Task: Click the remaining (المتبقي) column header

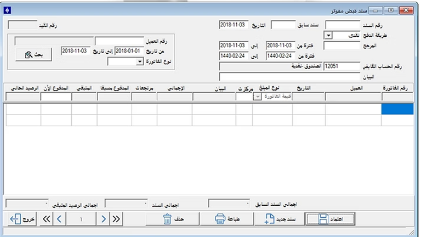Action: click(84, 88)
